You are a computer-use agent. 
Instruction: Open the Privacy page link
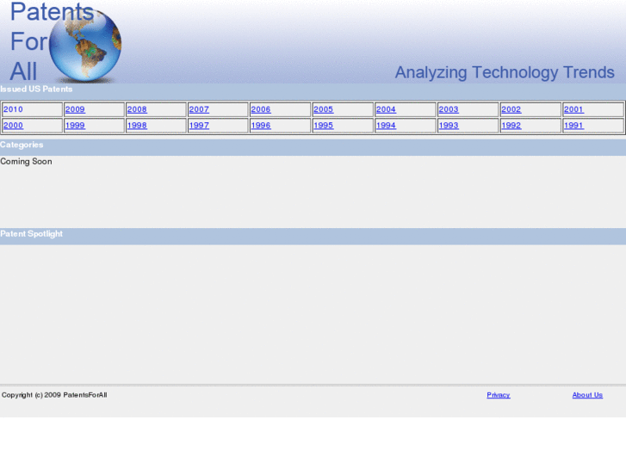tap(499, 395)
